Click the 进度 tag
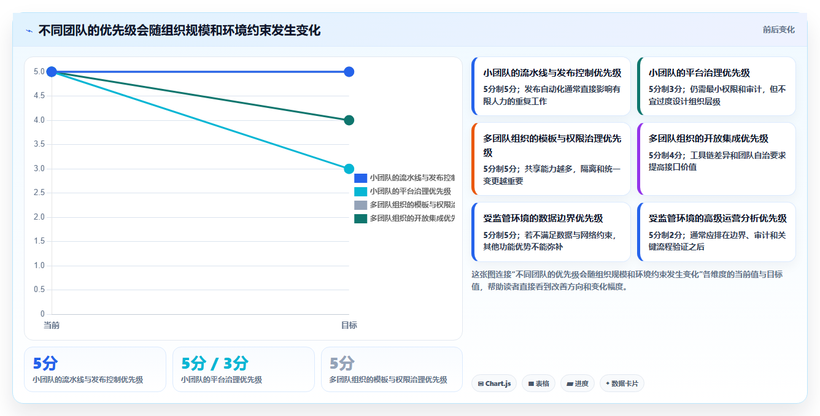Screen dimensions: 820x416 click(578, 383)
